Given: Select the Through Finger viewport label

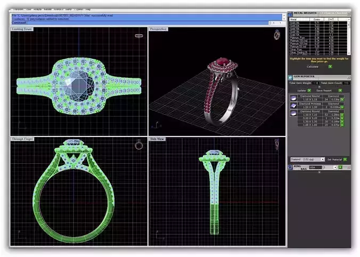Looking at the screenshot, I should (x=22, y=139).
